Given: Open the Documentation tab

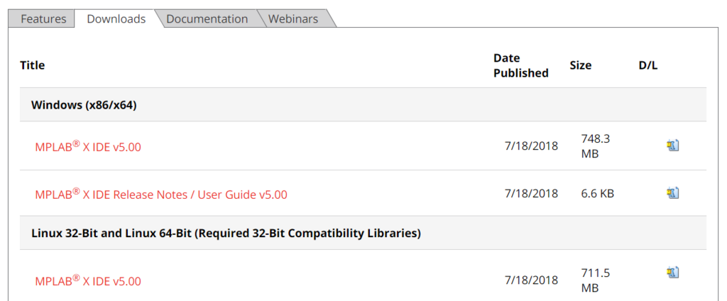Looking at the screenshot, I should (207, 19).
